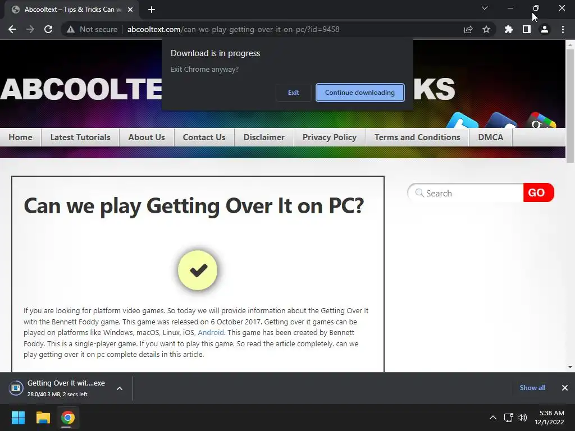
Task: Click Exit in download dialog
Action: (293, 93)
